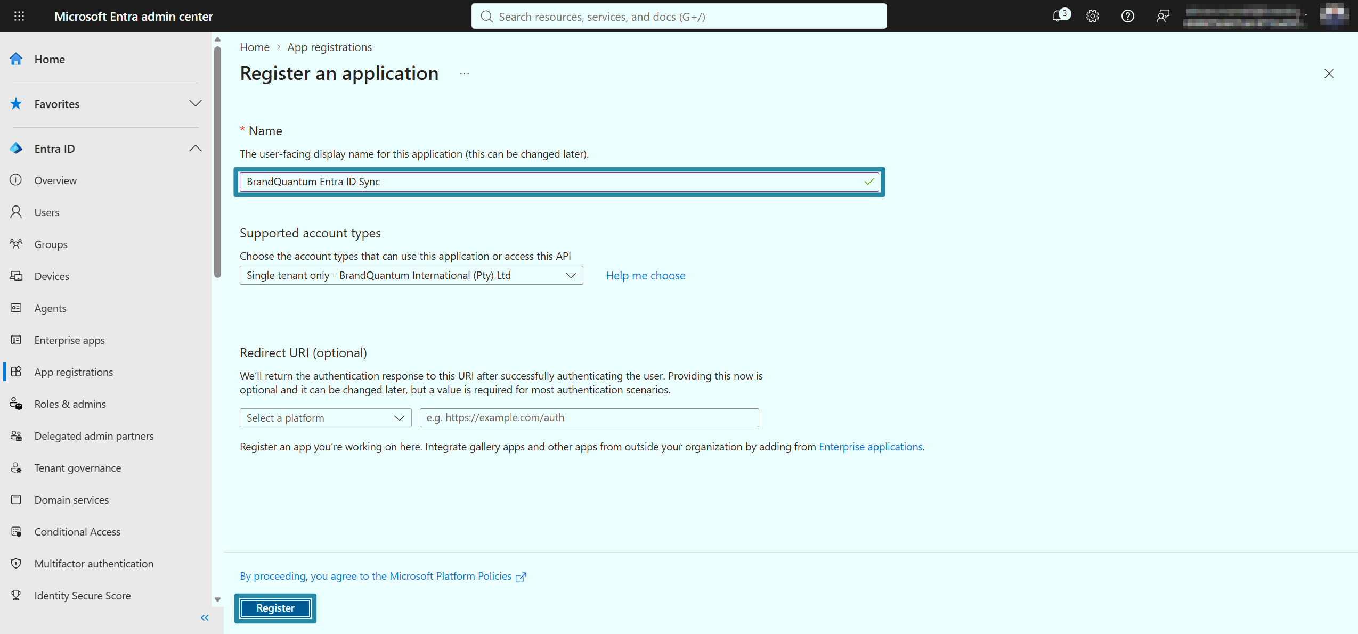Click the top search resources box
Viewport: 1358px width, 634px height.
pos(679,16)
